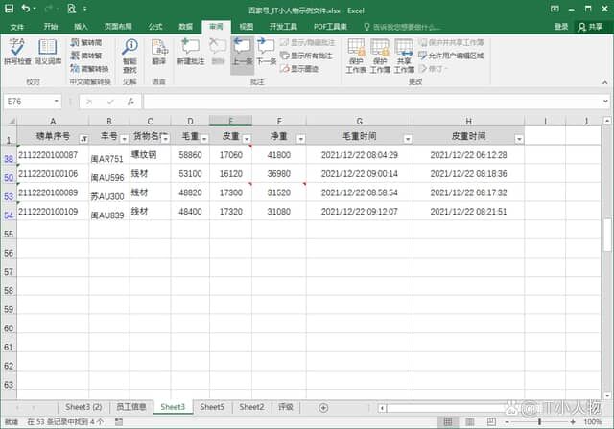This screenshot has height=429, width=614.
Task: Switch to the 数据 ribbon tab
Action: [185, 27]
